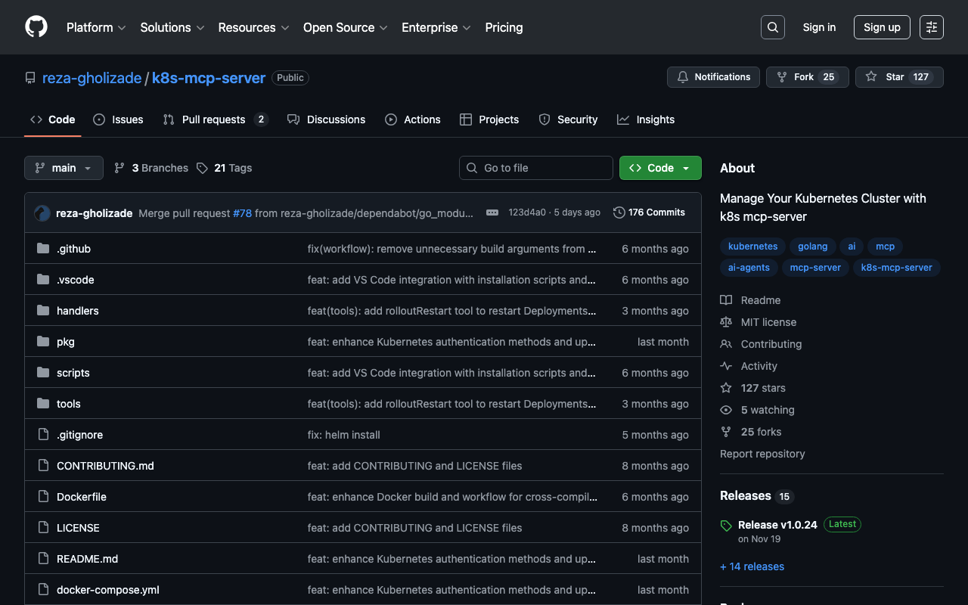Expand the Platform navigation menu
968x605 pixels.
[96, 27]
